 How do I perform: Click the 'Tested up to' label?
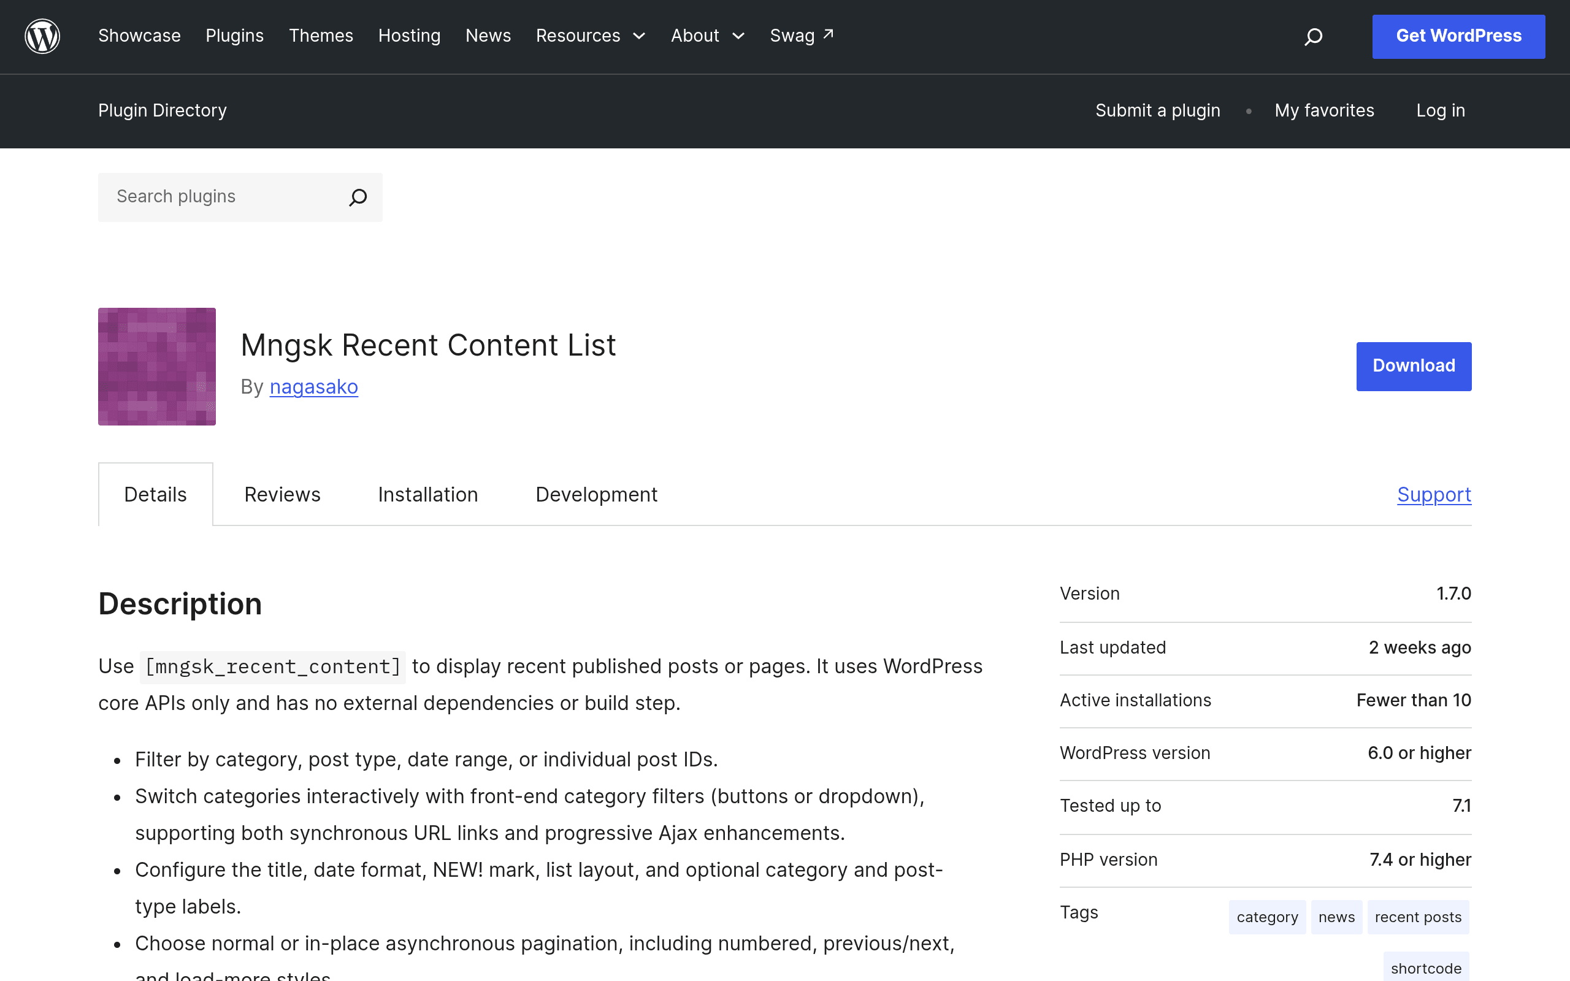[1110, 806]
